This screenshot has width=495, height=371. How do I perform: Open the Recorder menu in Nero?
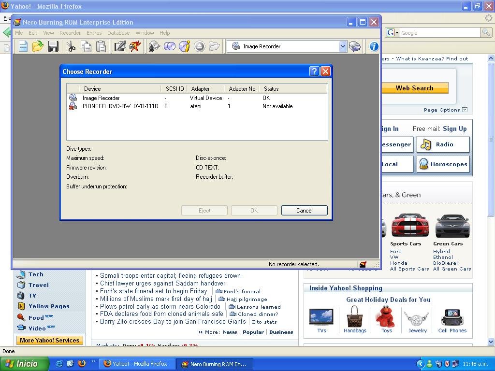pyautogui.click(x=70, y=33)
